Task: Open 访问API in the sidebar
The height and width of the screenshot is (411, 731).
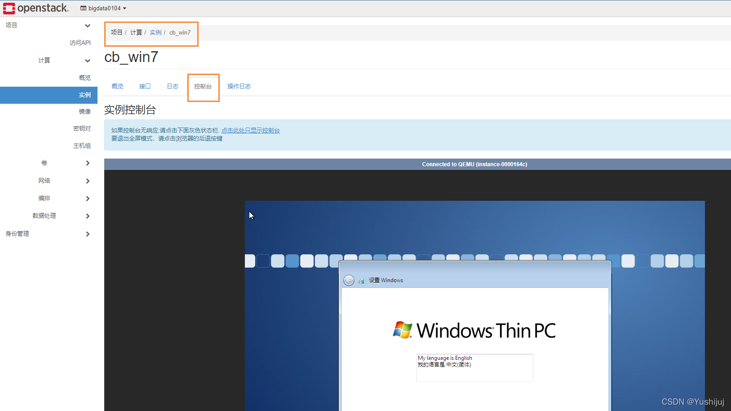Action: pos(80,43)
